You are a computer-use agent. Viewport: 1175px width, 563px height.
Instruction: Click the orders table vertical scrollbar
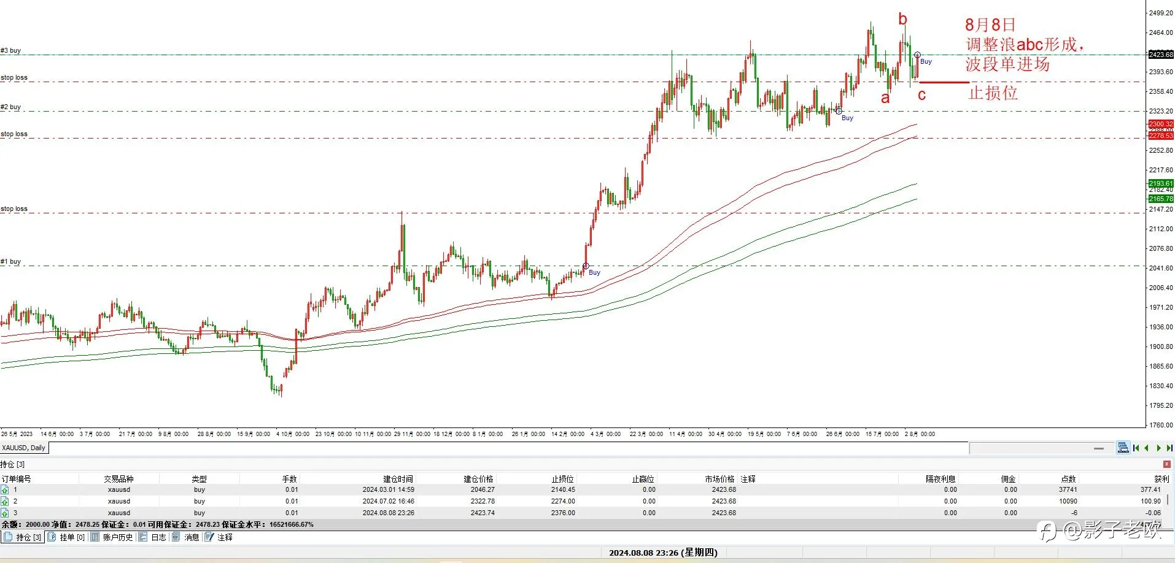(x=1168, y=501)
